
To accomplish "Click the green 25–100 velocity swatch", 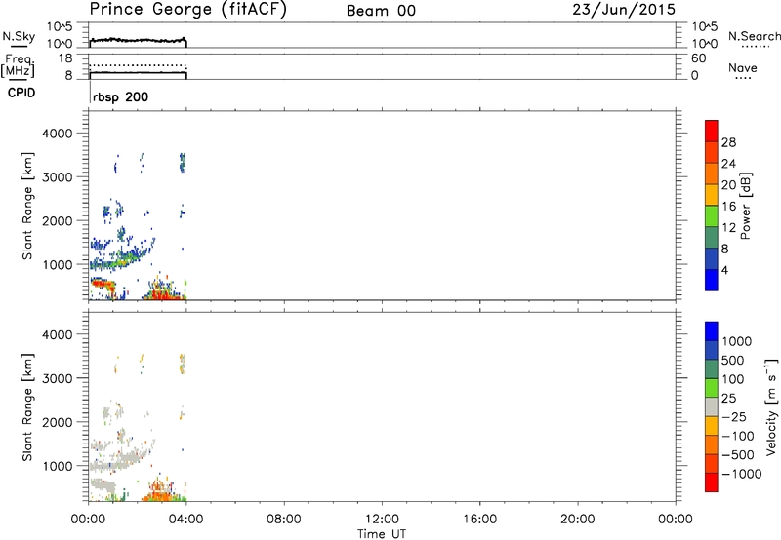I will [x=712, y=388].
